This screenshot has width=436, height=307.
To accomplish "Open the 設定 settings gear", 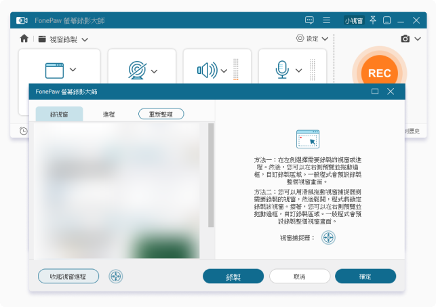I will 300,39.
